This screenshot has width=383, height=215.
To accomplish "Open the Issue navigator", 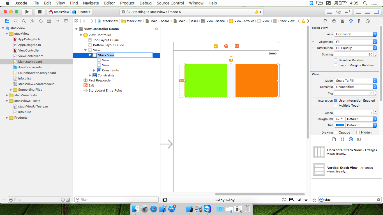I will pyautogui.click(x=32, y=21).
